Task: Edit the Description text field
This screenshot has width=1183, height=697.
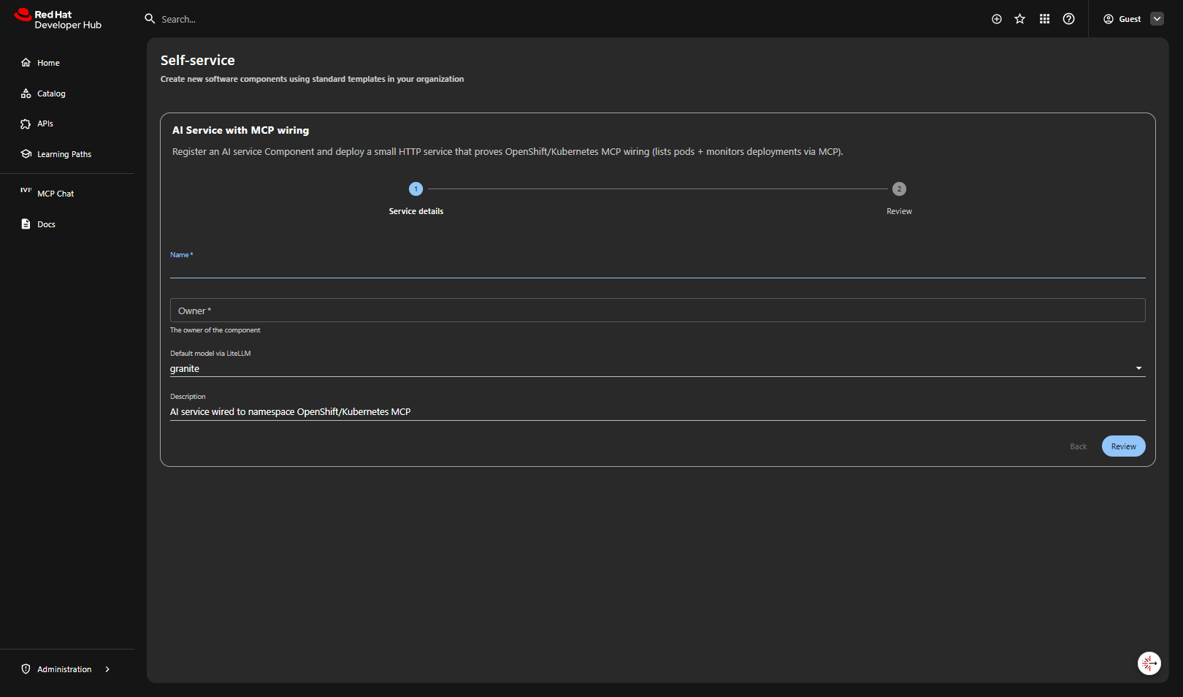Action: tap(657, 412)
